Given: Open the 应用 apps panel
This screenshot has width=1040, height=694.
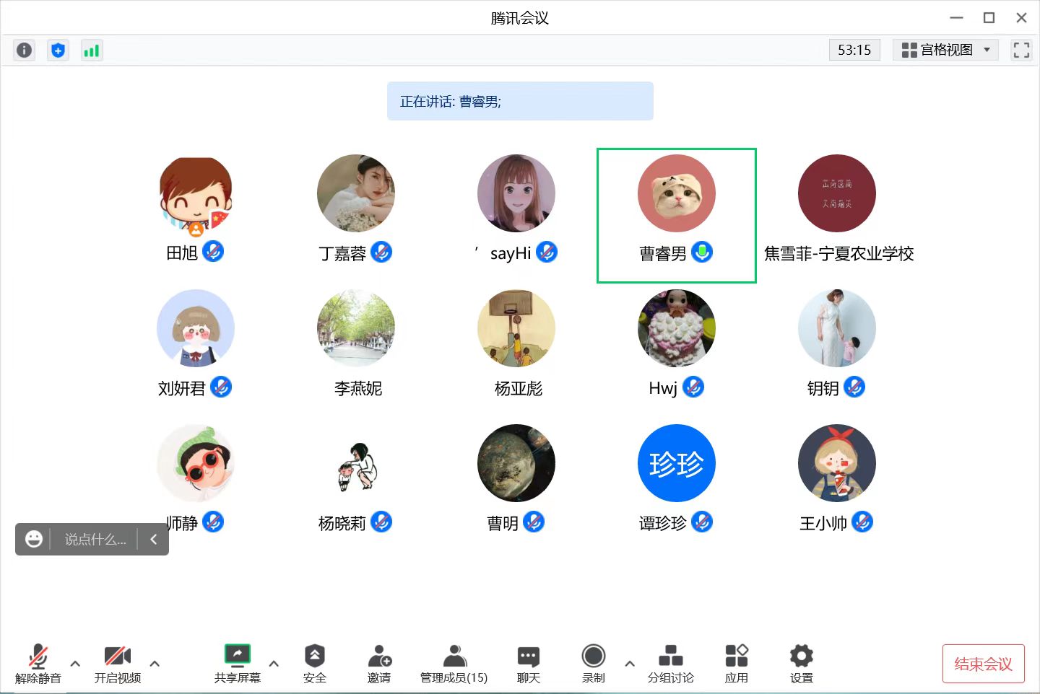Looking at the screenshot, I should coord(737,664).
